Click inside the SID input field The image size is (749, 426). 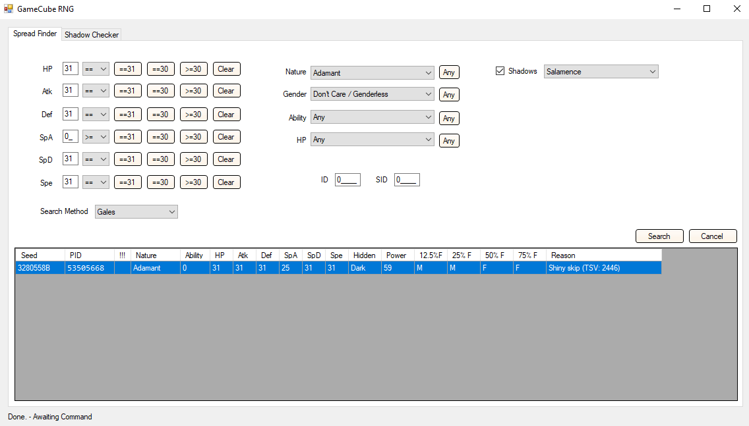tap(407, 179)
